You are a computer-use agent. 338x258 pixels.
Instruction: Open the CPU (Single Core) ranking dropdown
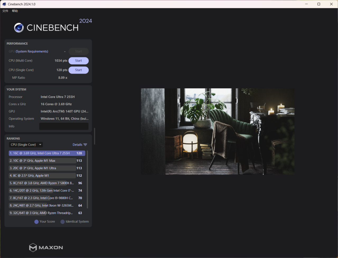click(26, 145)
